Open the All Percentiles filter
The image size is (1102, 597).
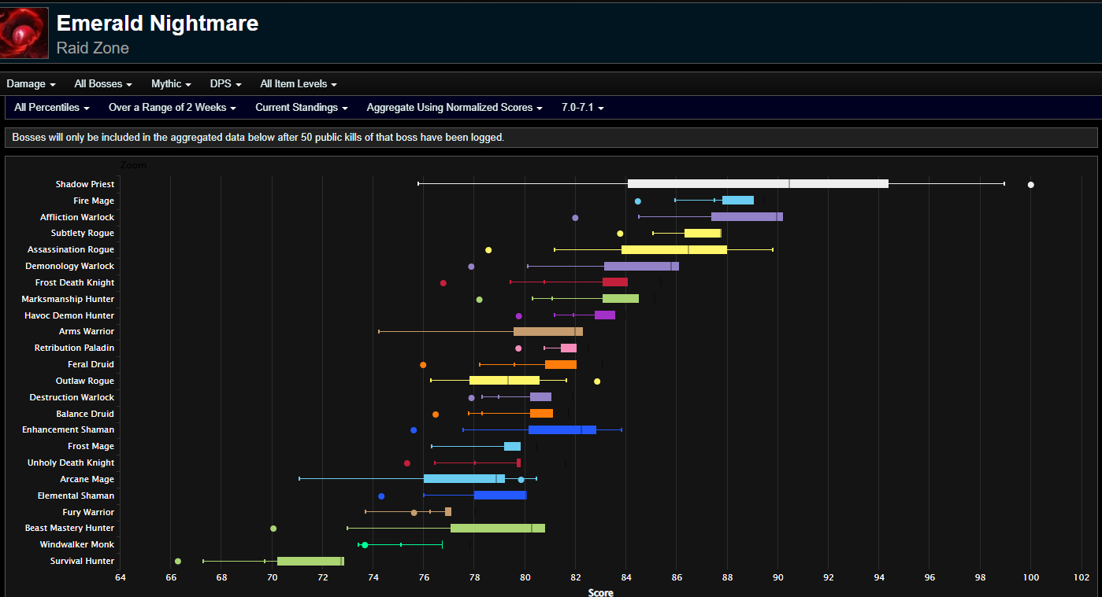tap(52, 108)
